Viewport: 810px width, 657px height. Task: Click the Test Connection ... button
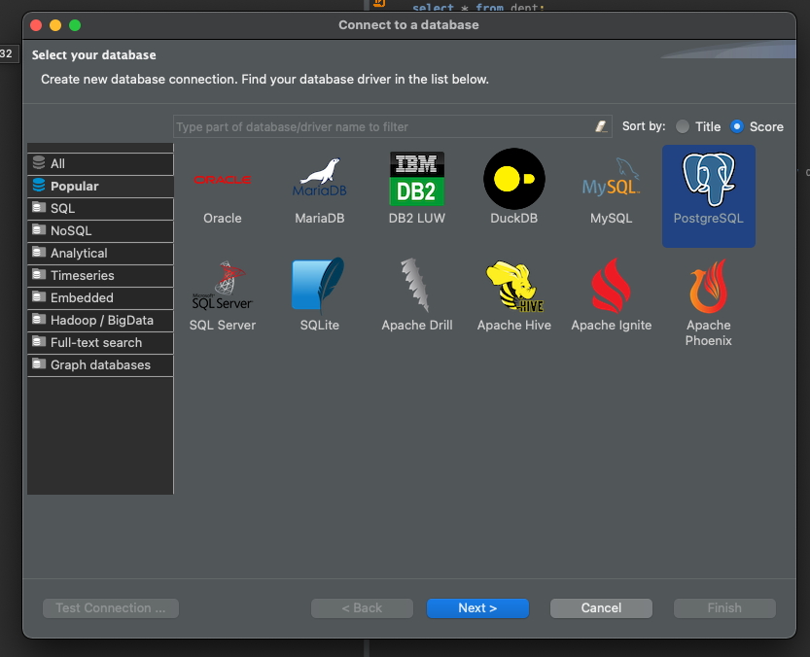111,608
